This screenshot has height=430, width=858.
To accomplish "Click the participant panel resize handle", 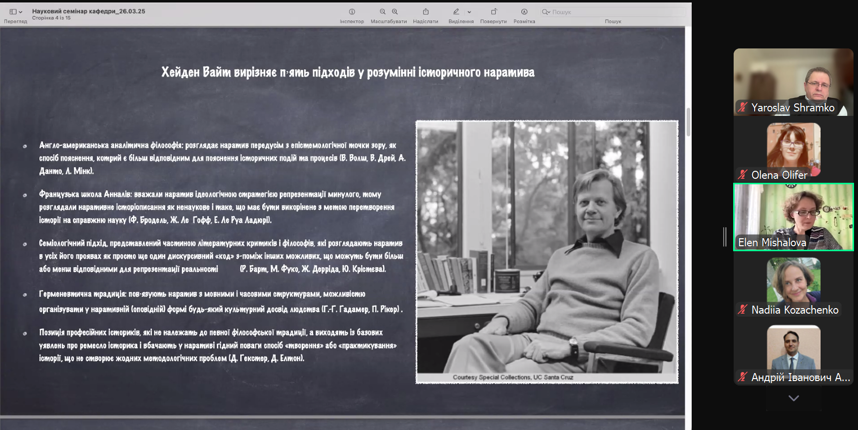I will pos(725,237).
